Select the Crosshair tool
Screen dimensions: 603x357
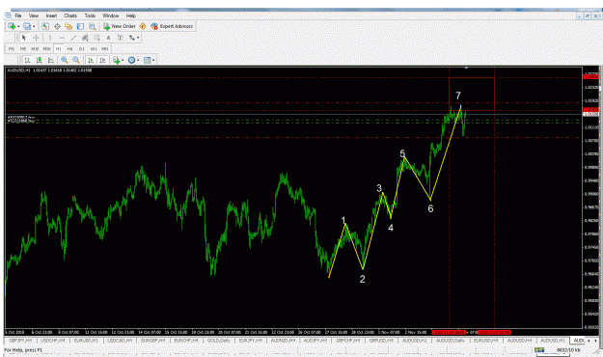(x=36, y=38)
